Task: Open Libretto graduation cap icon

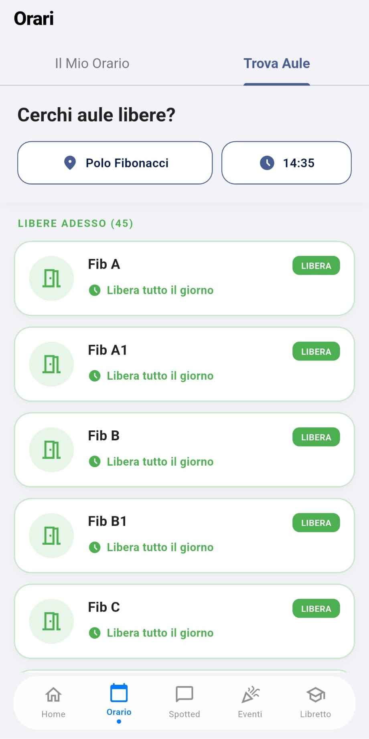Action: point(316,694)
